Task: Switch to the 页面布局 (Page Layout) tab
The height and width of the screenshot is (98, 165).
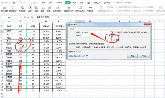Action: tap(59, 3)
